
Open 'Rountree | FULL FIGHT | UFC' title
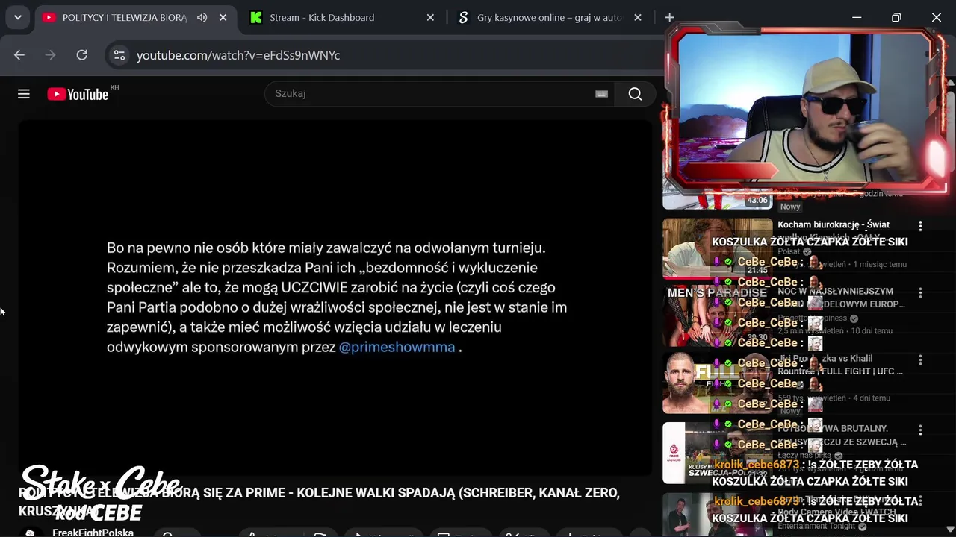(839, 365)
